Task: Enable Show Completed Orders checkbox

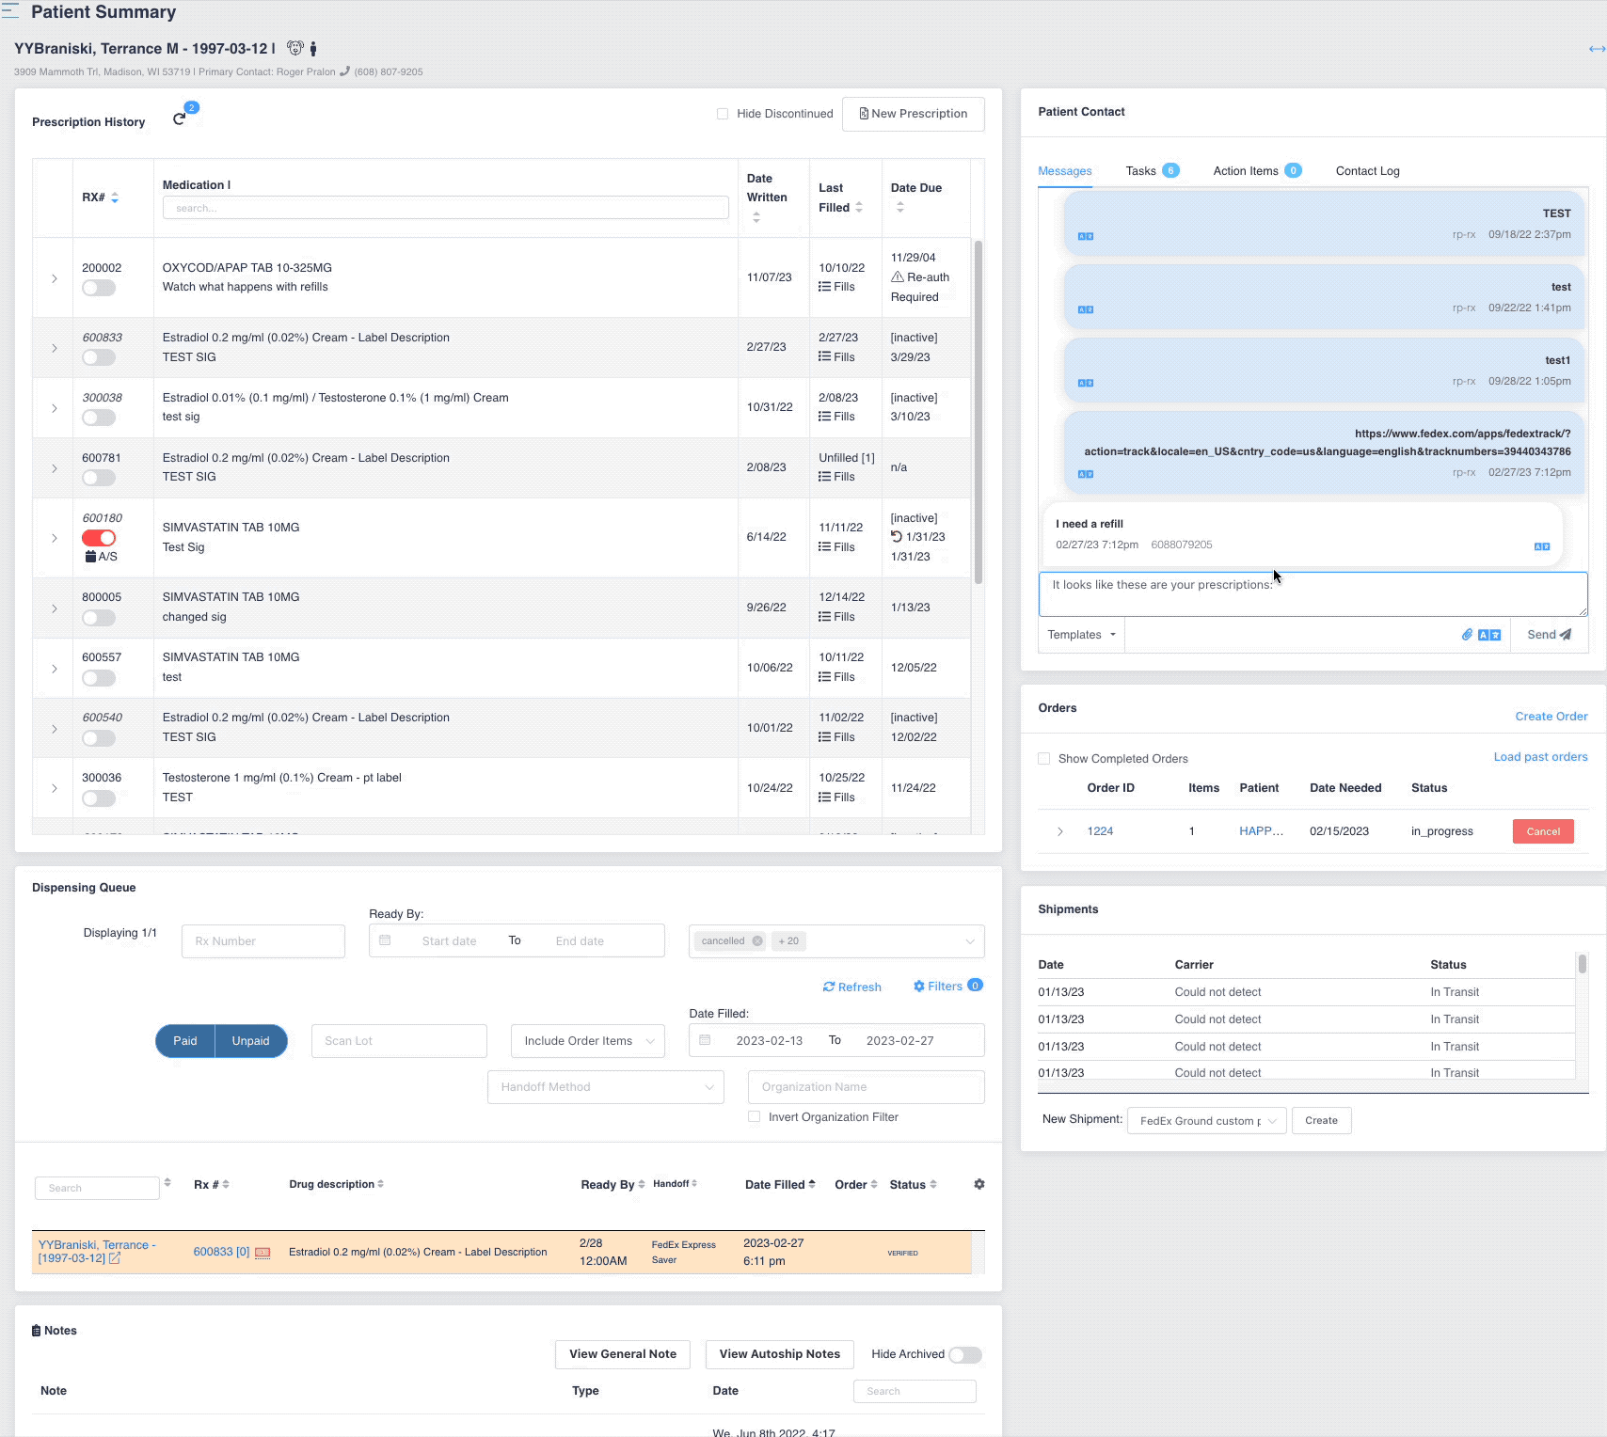Action: (1043, 759)
